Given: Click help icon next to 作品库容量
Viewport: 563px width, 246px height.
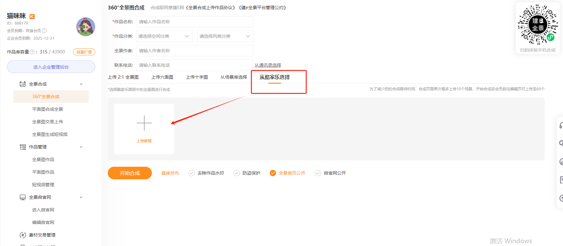Looking at the screenshot, I should [x=32, y=52].
